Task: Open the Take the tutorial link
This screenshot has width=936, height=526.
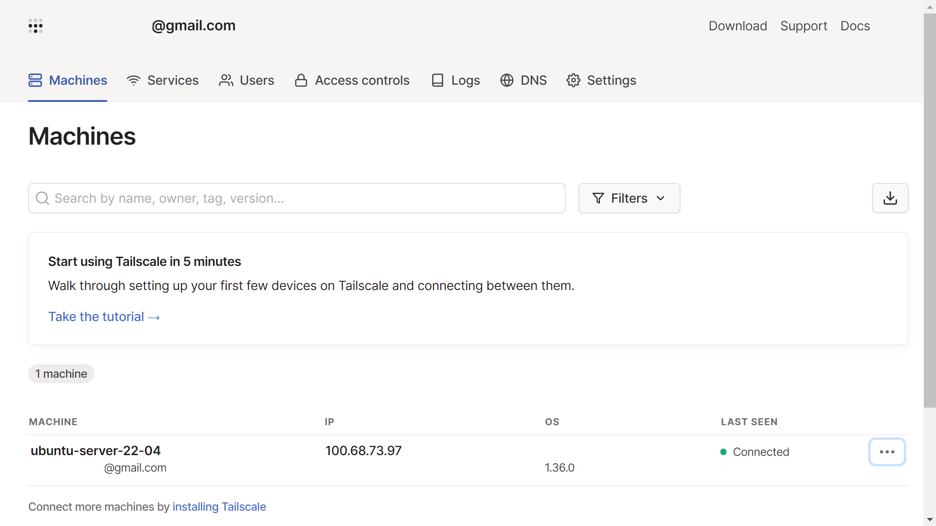Action: coord(104,317)
